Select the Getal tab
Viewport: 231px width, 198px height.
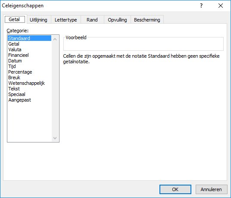click(x=14, y=19)
